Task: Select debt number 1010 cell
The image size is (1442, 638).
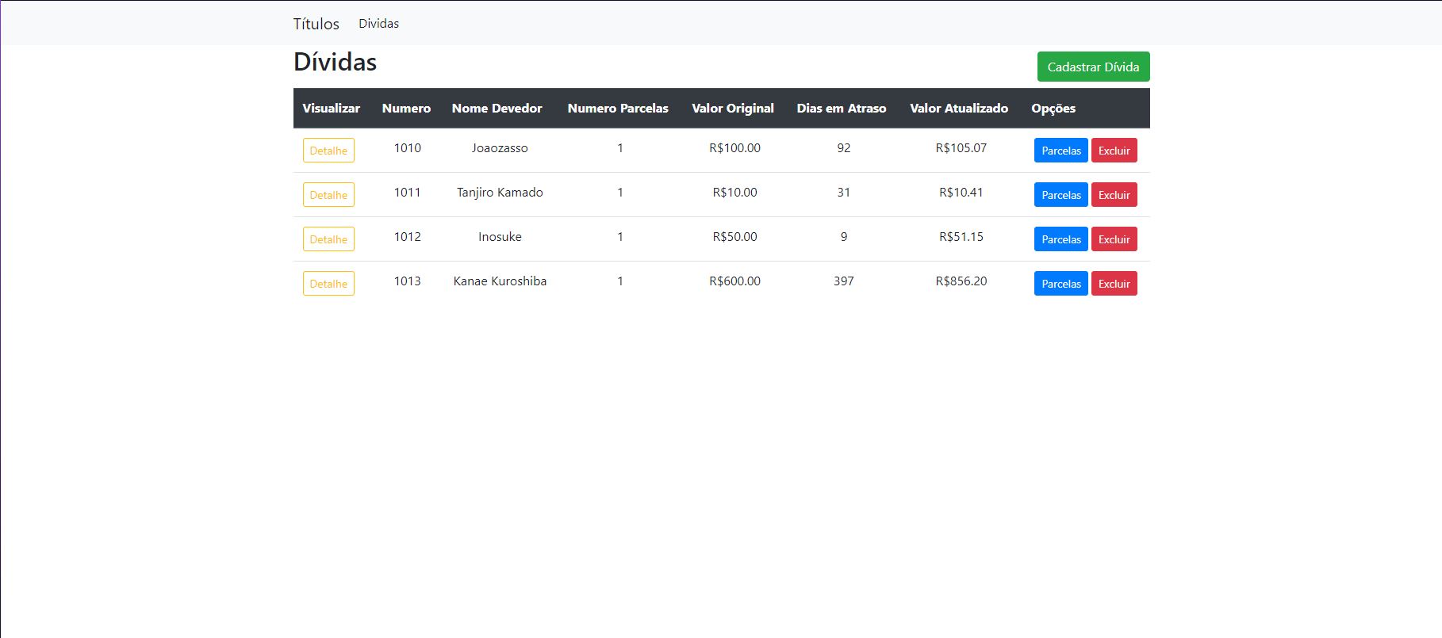Action: [x=408, y=148]
